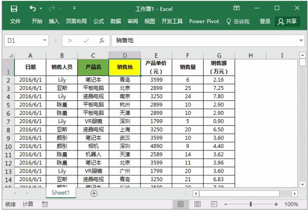Screen dimensions: 308x210
Task: Click the yellow 销售地 header cell
Action: pyautogui.click(x=125, y=67)
